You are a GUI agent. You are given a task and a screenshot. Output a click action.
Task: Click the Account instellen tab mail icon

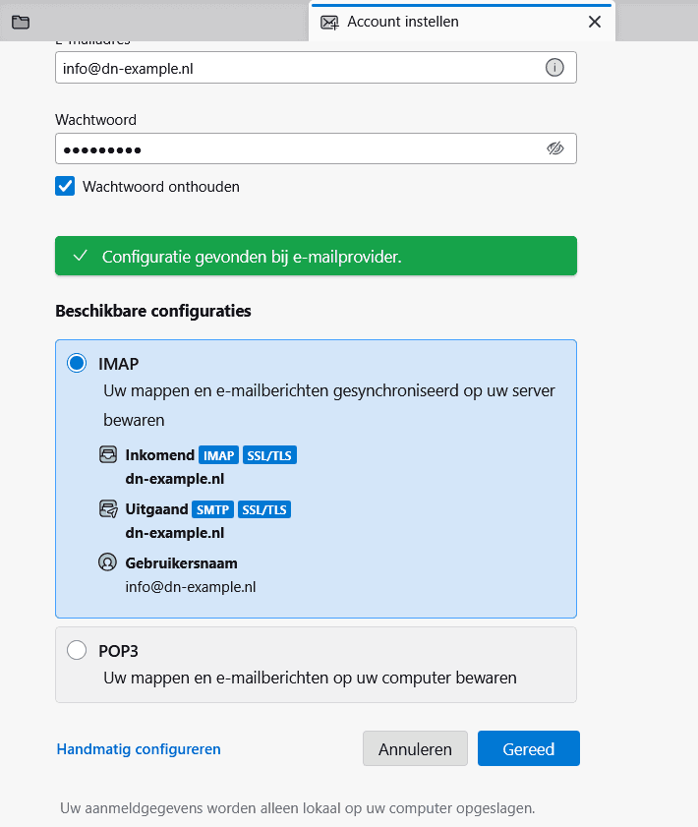330,22
